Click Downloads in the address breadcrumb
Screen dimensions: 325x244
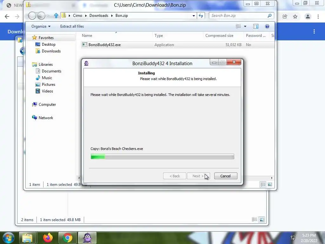(99, 16)
